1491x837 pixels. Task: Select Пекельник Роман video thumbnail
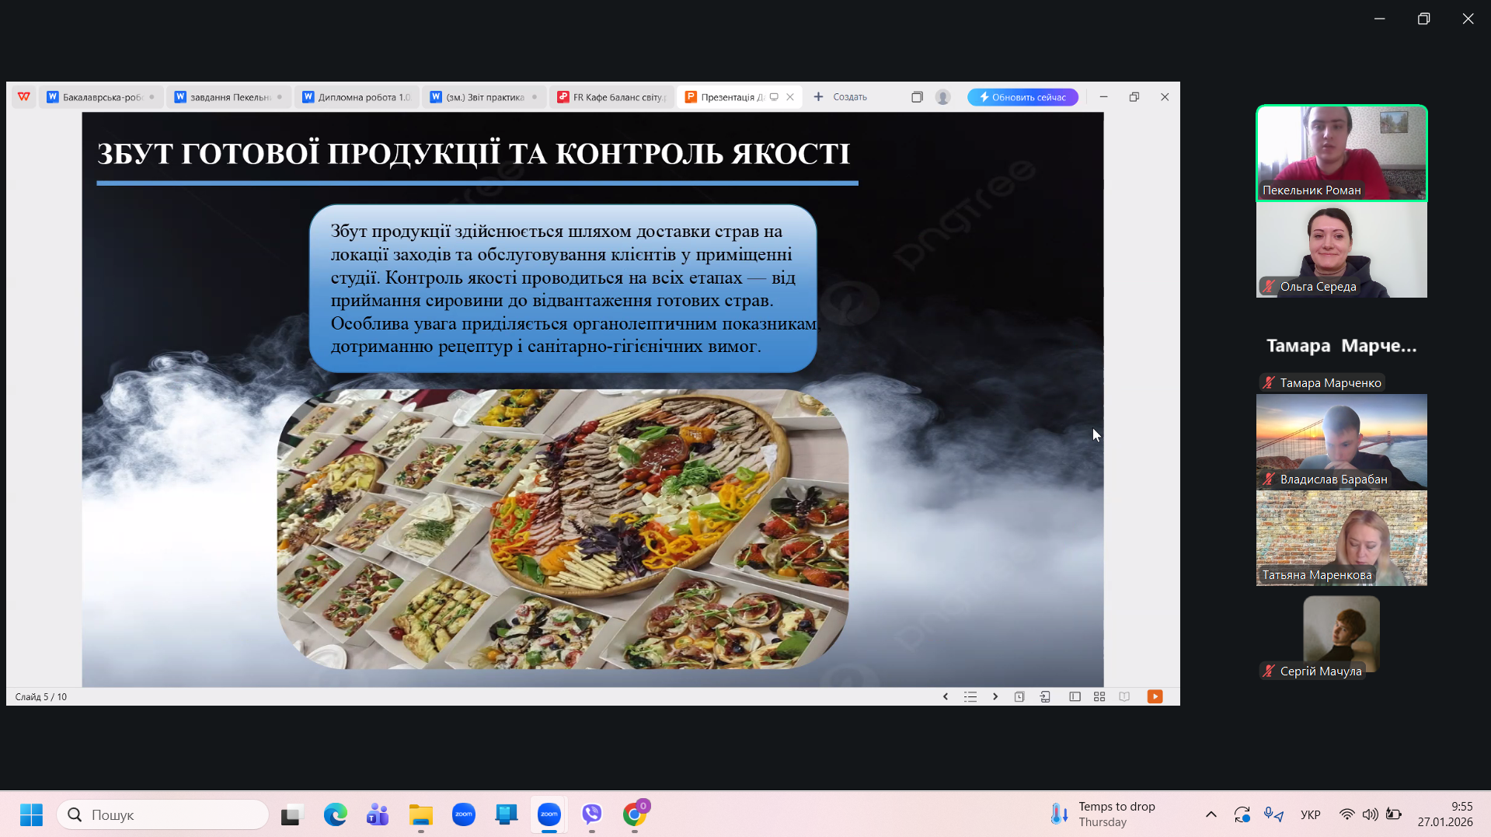click(1341, 153)
